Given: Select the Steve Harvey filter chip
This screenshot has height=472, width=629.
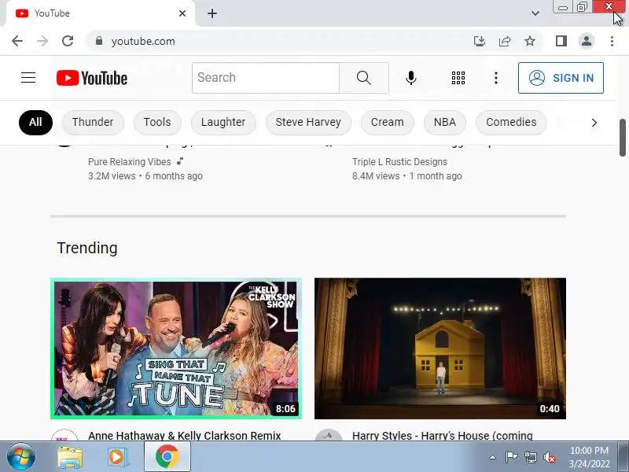Looking at the screenshot, I should click(308, 122).
